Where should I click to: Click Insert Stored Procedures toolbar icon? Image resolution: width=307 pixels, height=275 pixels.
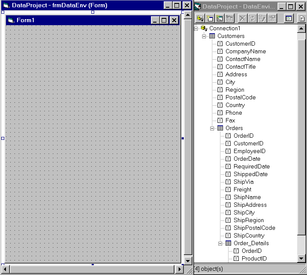(x=220, y=19)
